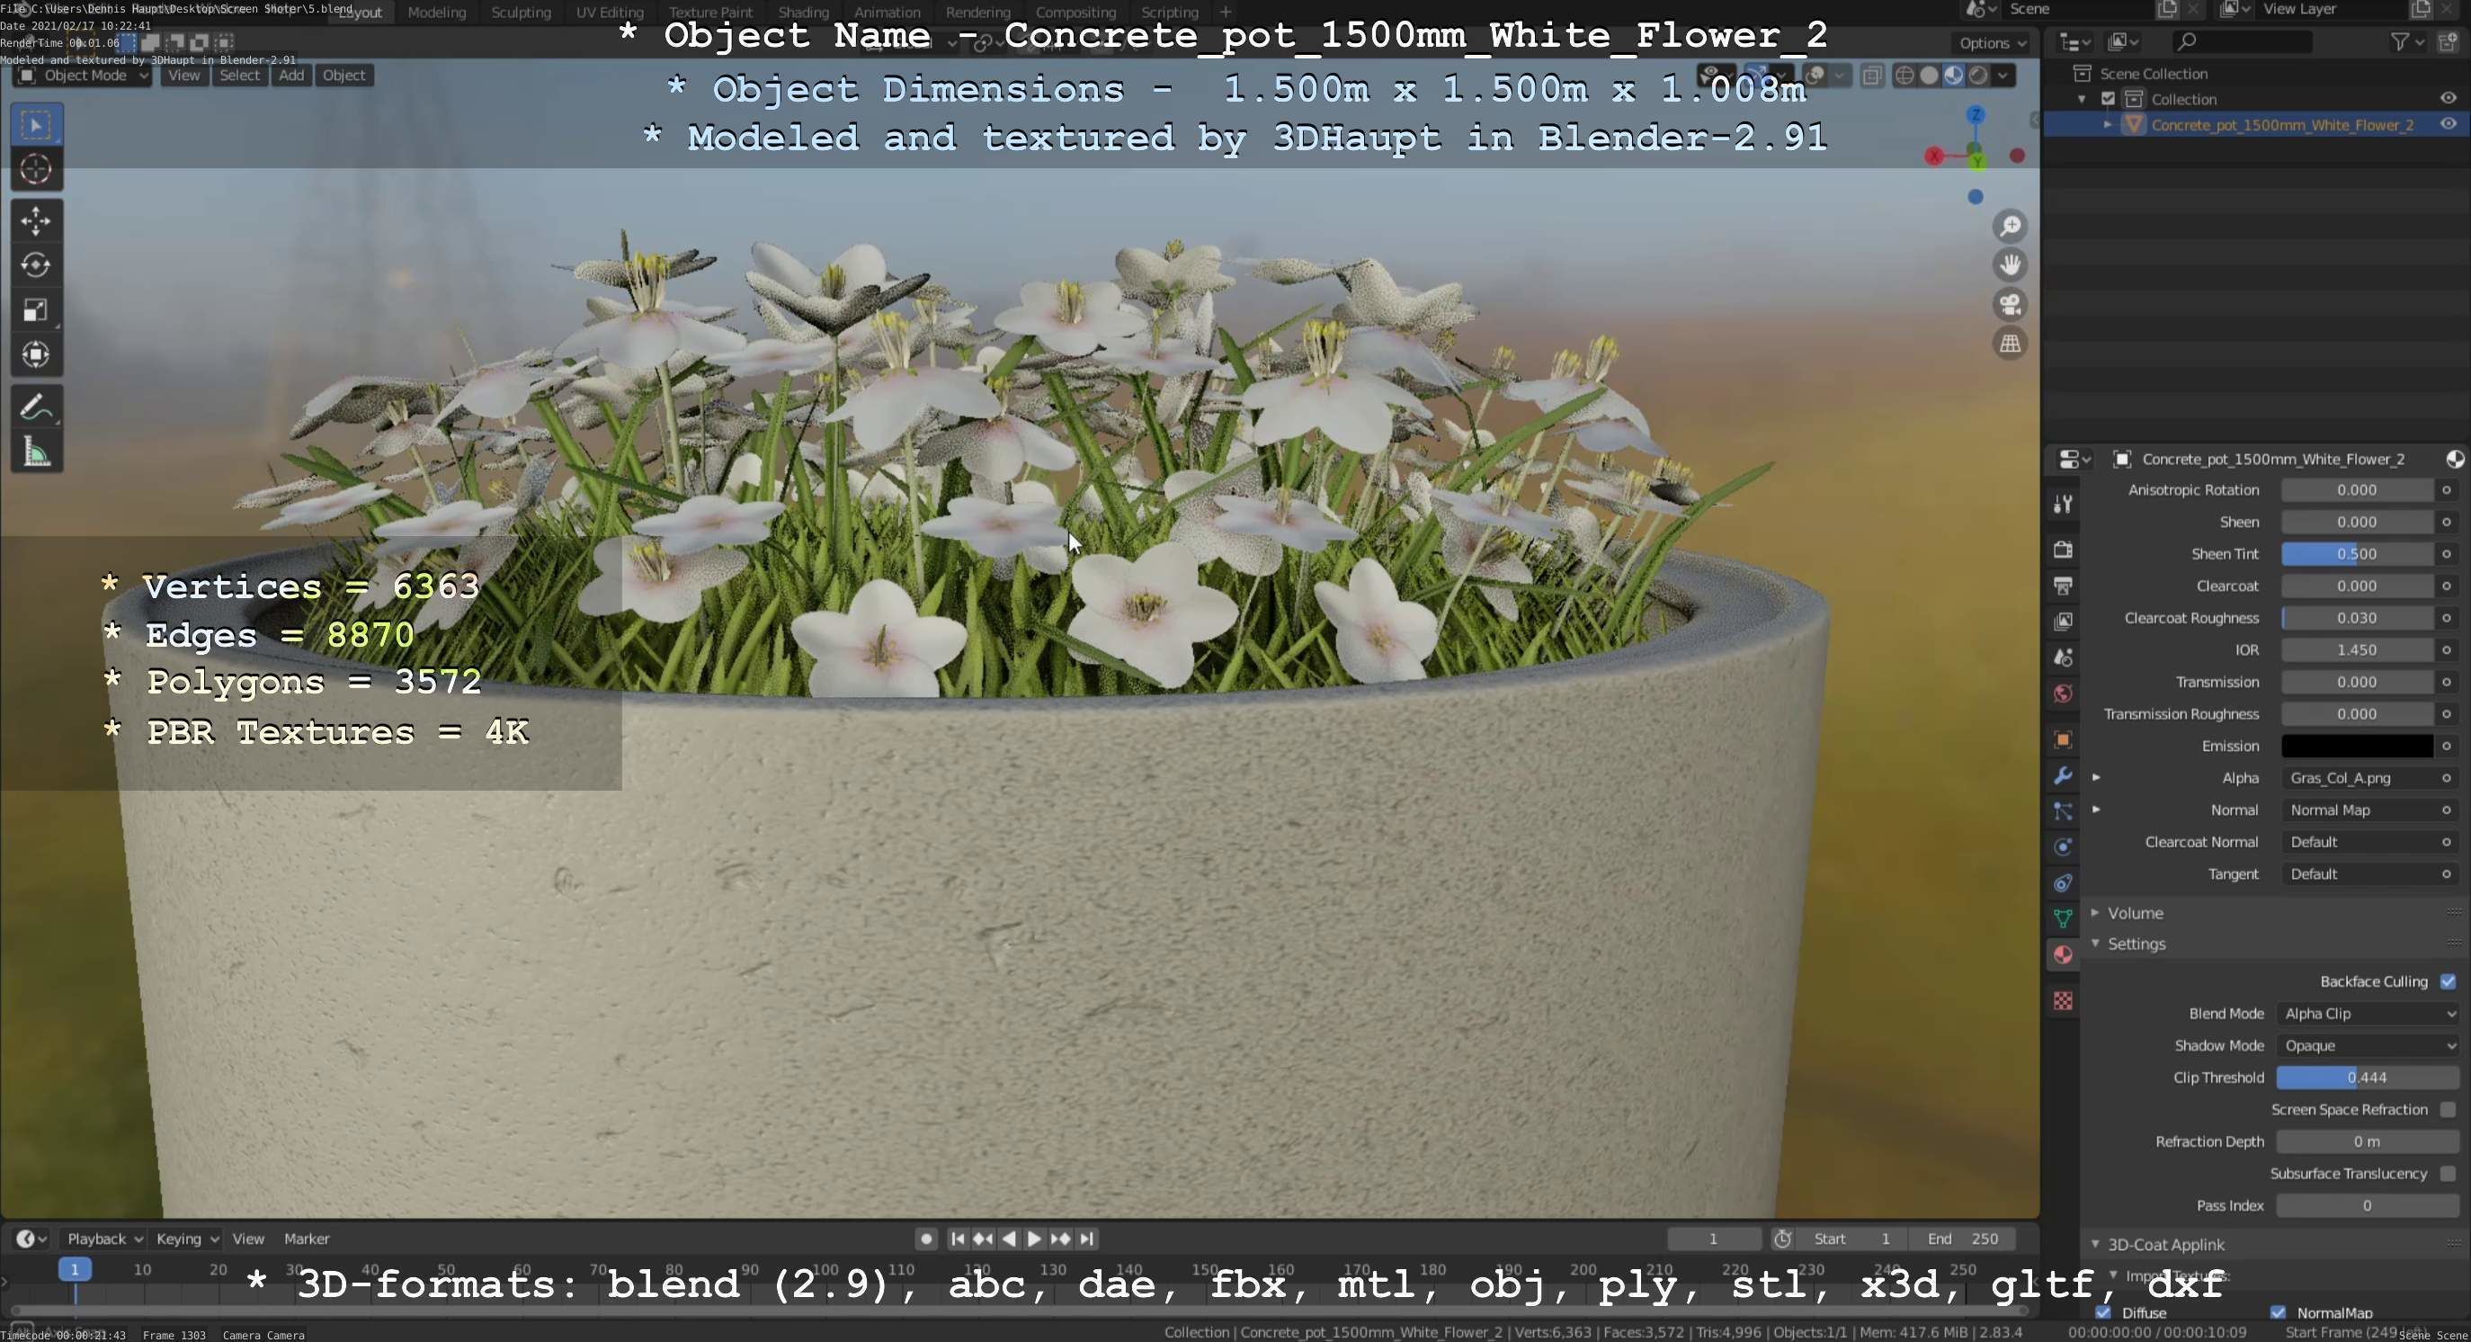Open the Add menu in viewport header

(291, 76)
